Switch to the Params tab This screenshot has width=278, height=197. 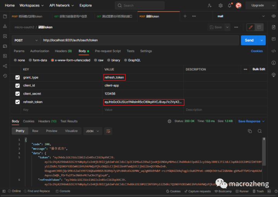pyautogui.click(x=19, y=51)
